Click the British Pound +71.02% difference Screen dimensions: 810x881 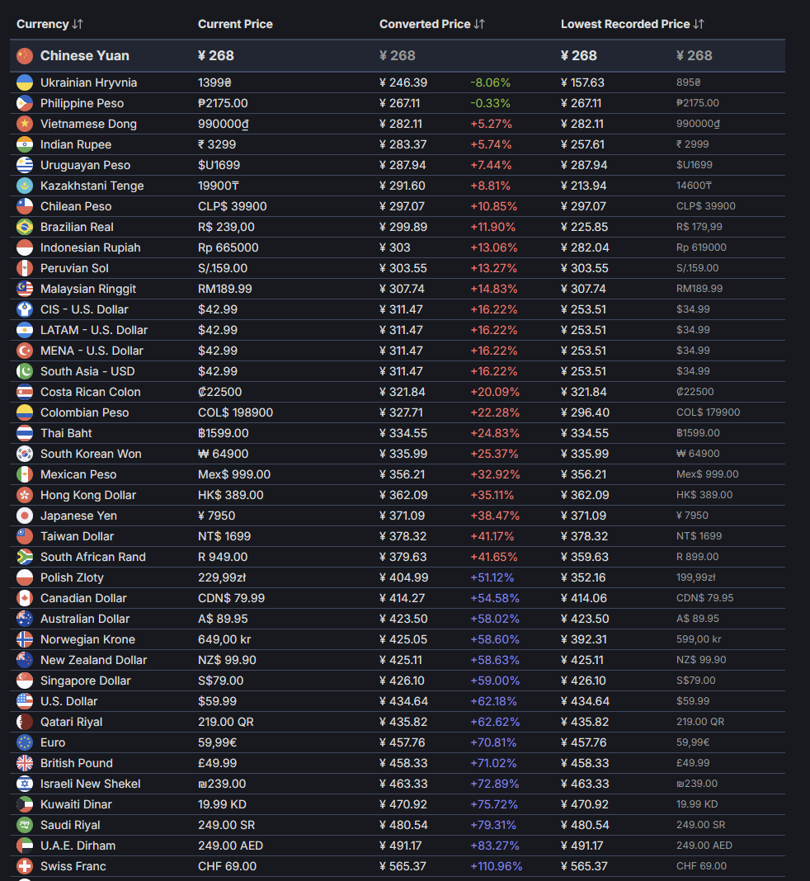point(493,763)
